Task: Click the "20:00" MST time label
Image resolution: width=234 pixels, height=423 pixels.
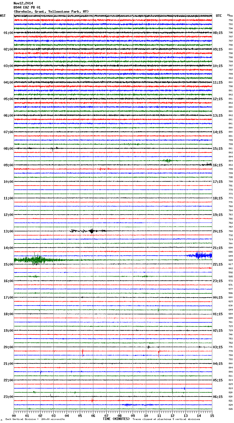Action: (x=9, y=347)
